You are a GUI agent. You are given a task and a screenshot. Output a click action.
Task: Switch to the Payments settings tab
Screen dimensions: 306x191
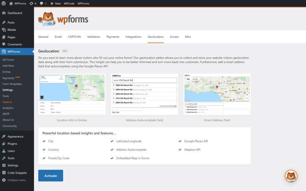click(x=113, y=37)
